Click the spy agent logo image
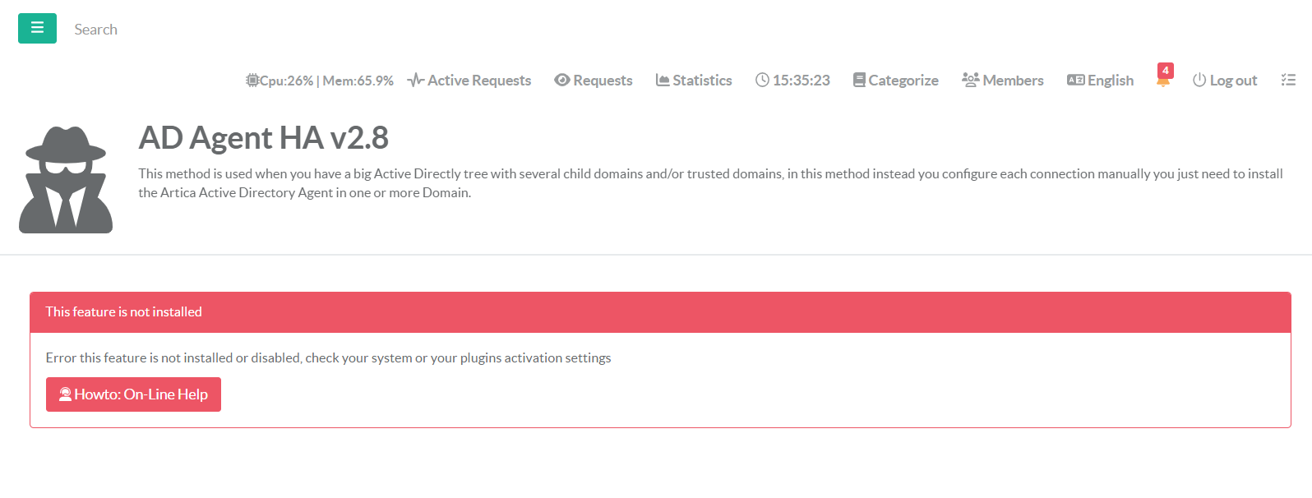This screenshot has height=498, width=1312. pos(66,180)
